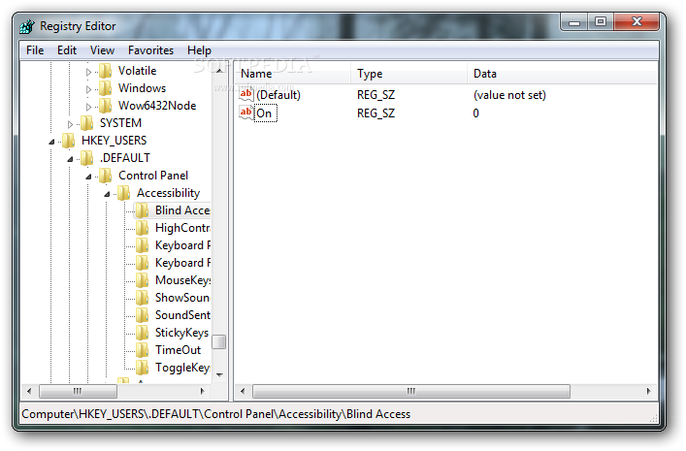Close the Registry Editor window
The height and width of the screenshot is (451, 686).
637,22
